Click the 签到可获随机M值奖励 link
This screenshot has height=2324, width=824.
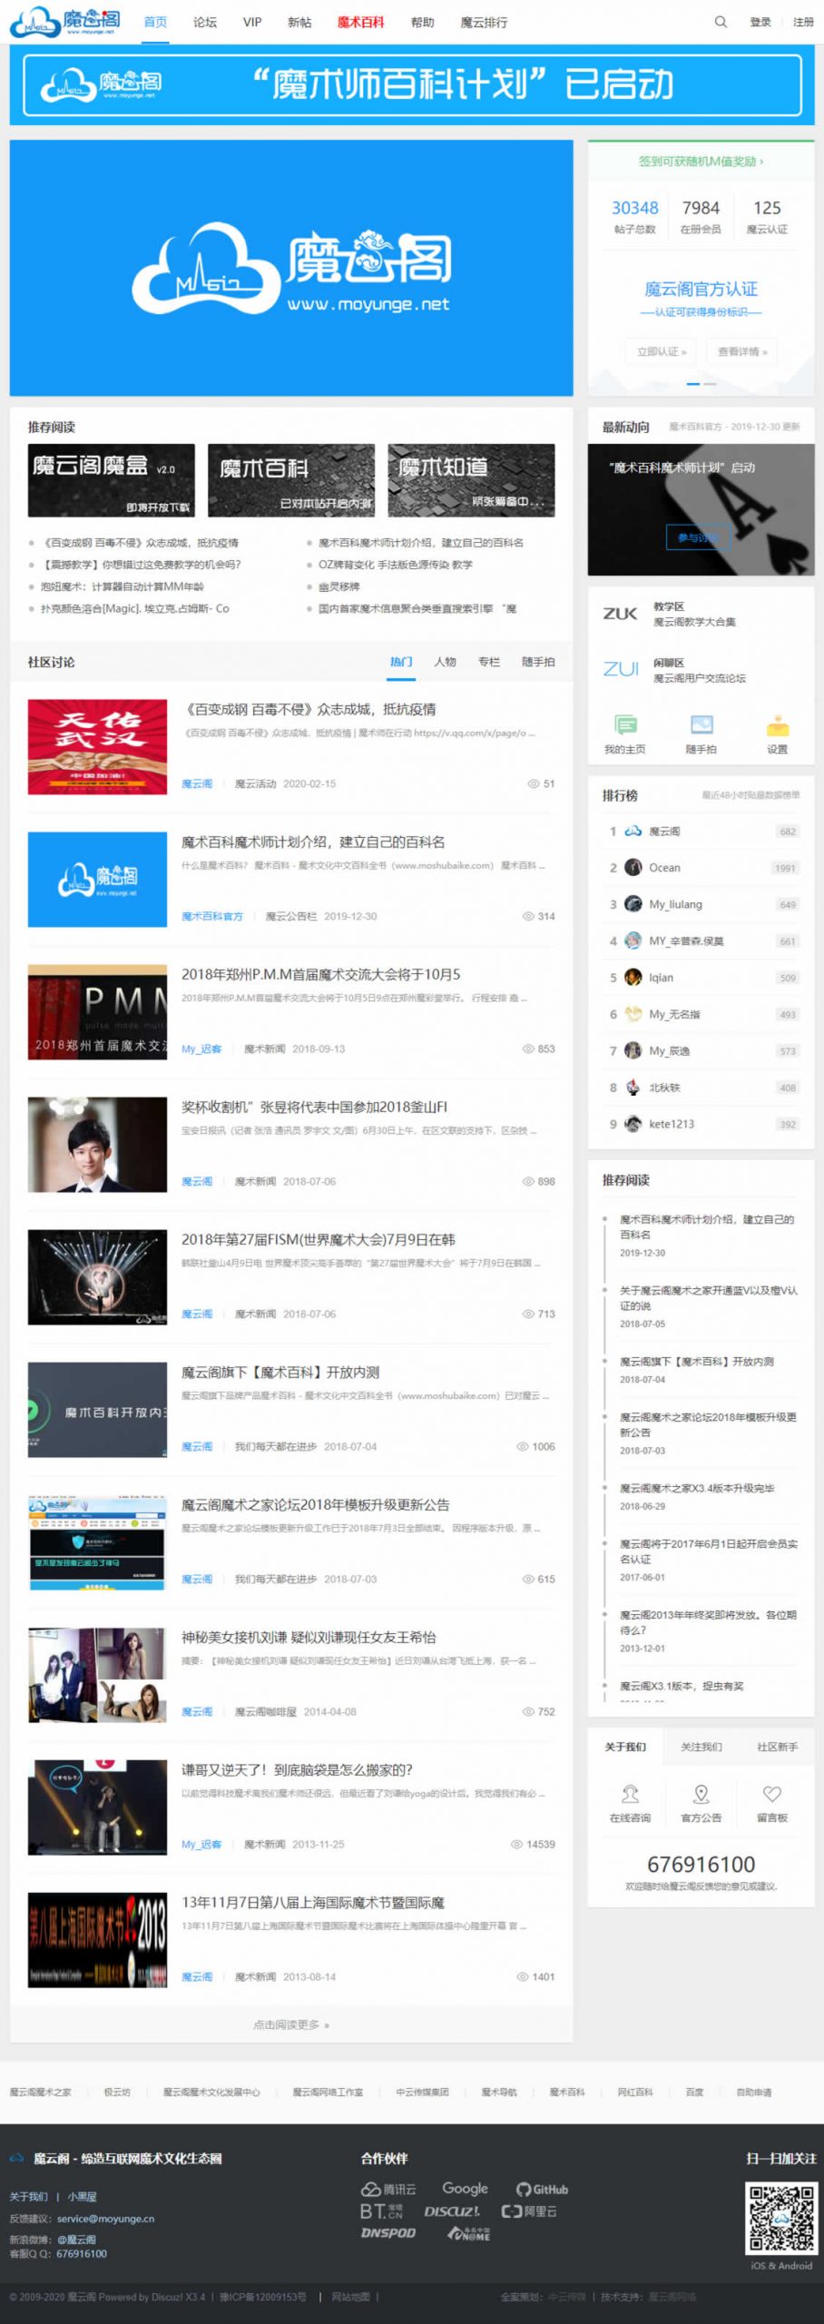pos(701,162)
